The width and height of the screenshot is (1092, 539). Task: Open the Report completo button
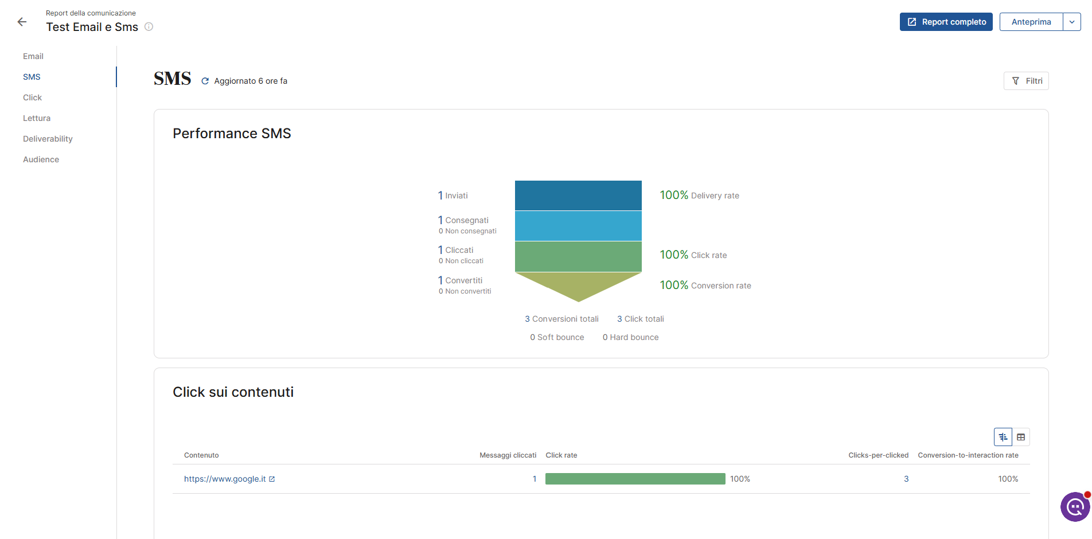coord(946,22)
